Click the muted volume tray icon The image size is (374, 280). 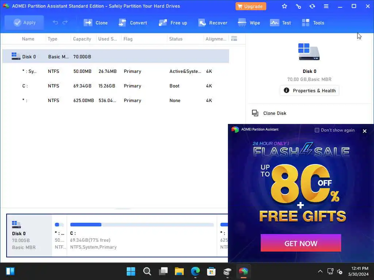[340, 271]
